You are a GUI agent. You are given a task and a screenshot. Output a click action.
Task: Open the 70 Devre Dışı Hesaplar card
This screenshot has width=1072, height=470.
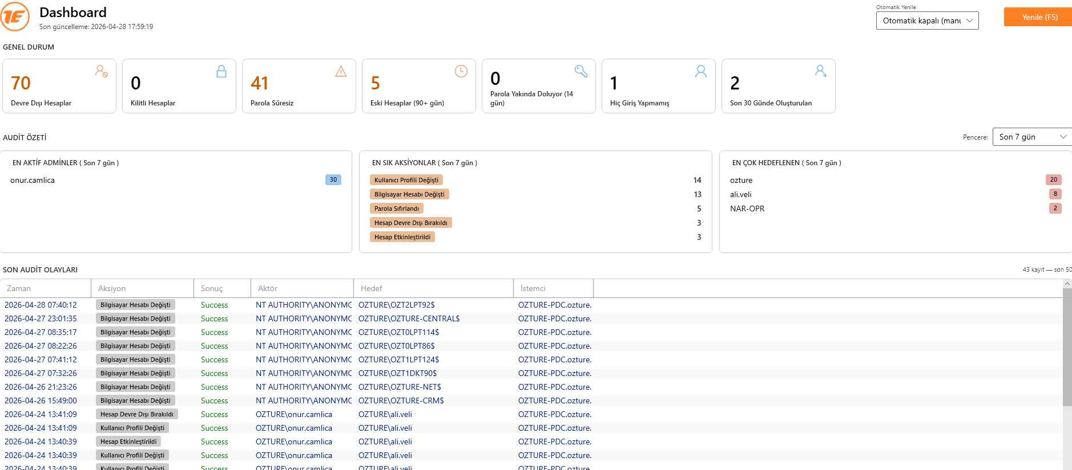[59, 86]
